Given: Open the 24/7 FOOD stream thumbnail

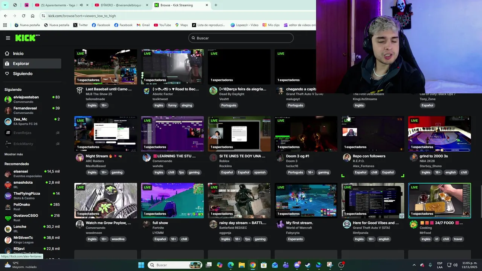Looking at the screenshot, I should click(439, 201).
